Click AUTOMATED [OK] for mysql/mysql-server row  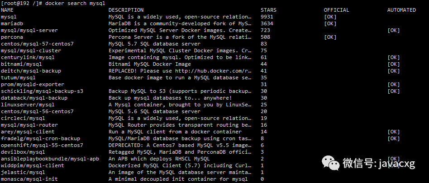click(x=393, y=31)
